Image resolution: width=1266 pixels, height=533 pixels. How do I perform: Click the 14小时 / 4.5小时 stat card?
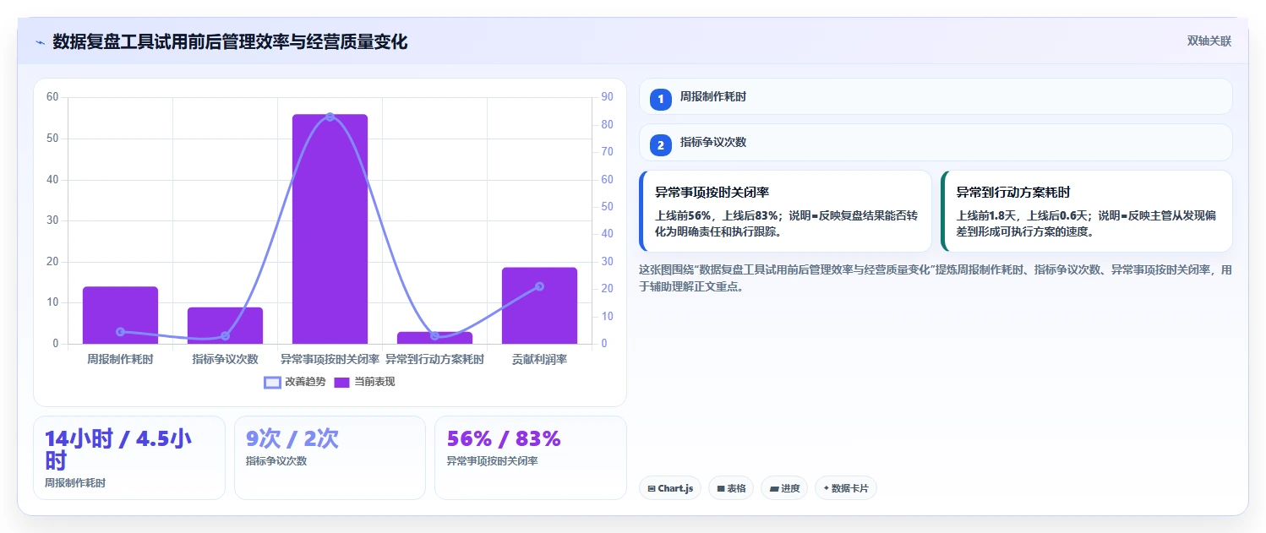(x=129, y=457)
